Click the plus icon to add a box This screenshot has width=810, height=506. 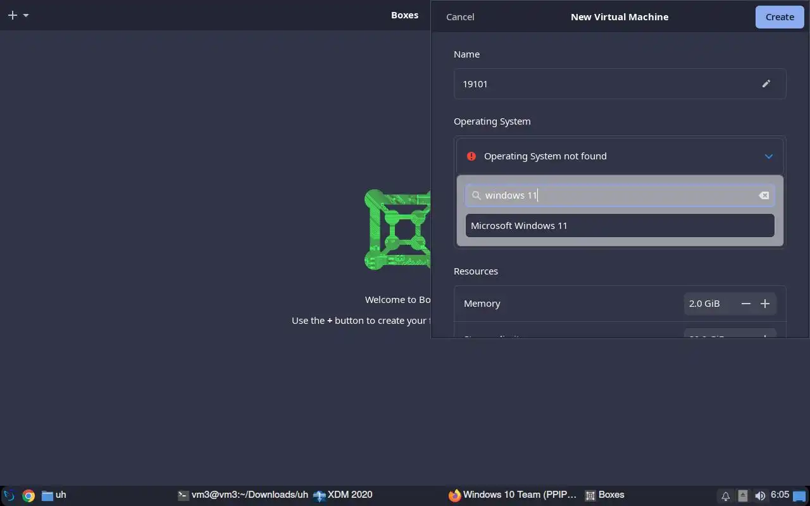pyautogui.click(x=13, y=15)
